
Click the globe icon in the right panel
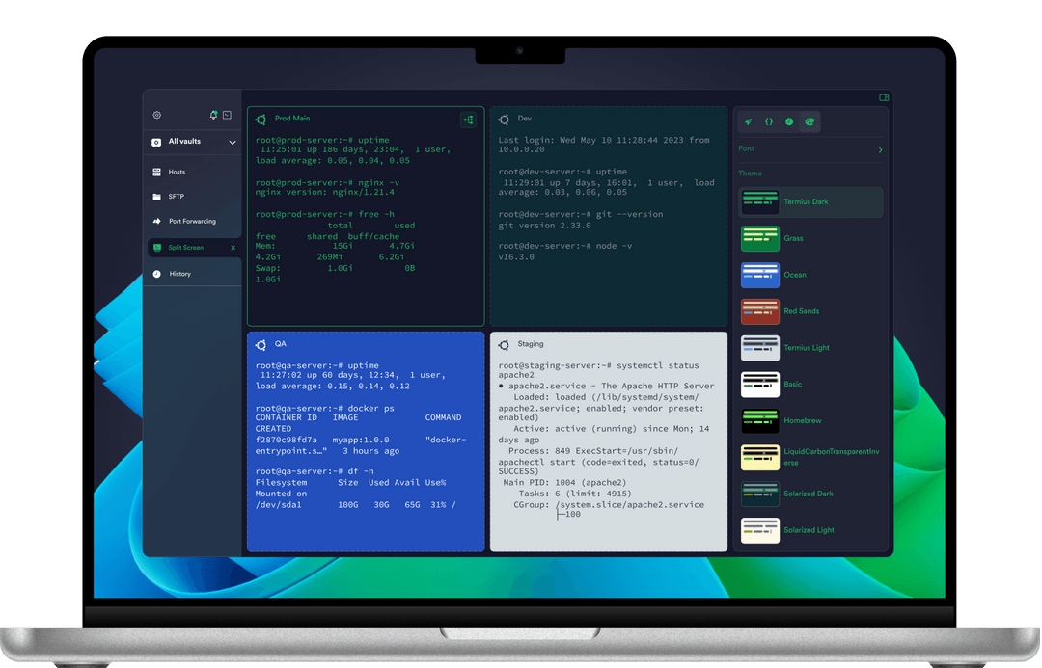[x=790, y=121]
